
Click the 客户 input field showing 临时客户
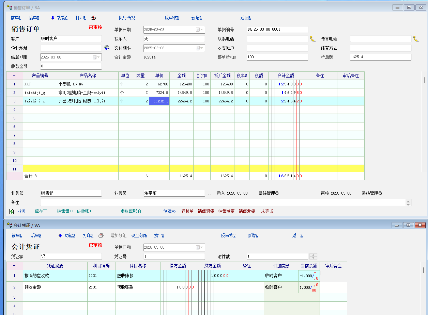(x=71, y=39)
